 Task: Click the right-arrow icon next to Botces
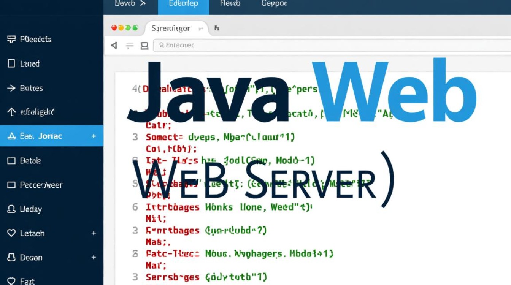(x=11, y=88)
